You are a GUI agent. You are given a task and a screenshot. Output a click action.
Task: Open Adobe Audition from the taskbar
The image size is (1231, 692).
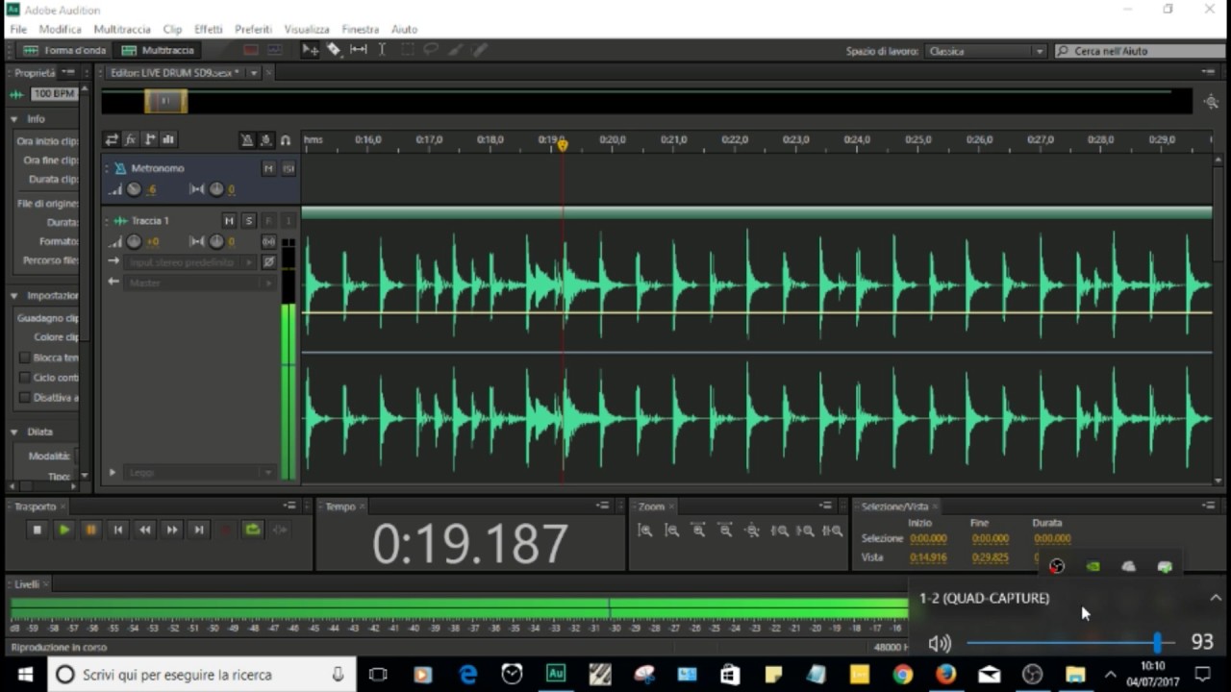pyautogui.click(x=555, y=674)
